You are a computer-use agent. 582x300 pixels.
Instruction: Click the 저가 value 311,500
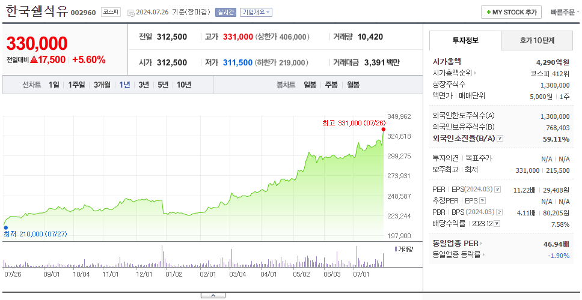pyautogui.click(x=238, y=62)
